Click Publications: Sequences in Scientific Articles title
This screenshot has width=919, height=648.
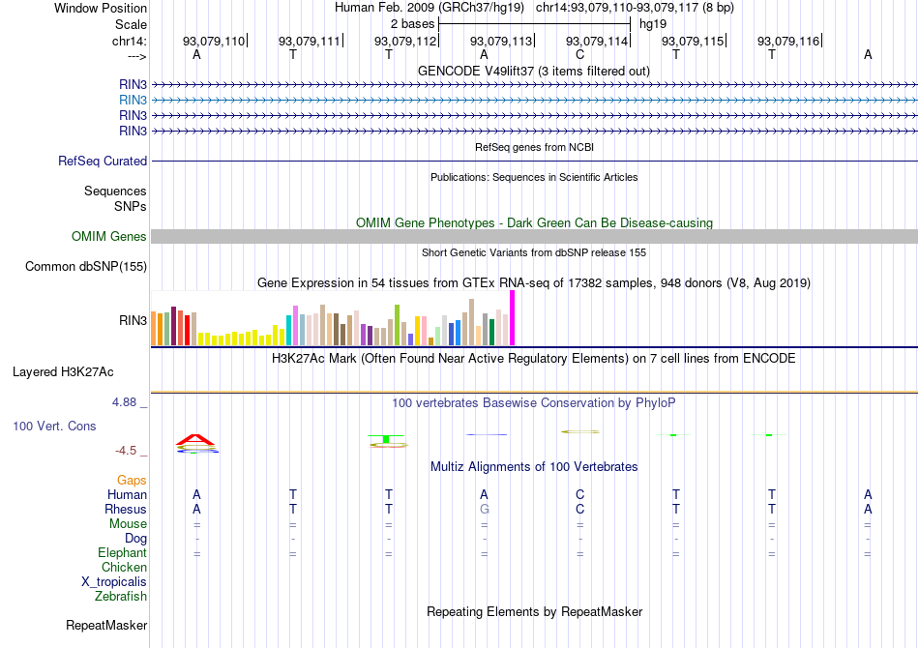(534, 178)
